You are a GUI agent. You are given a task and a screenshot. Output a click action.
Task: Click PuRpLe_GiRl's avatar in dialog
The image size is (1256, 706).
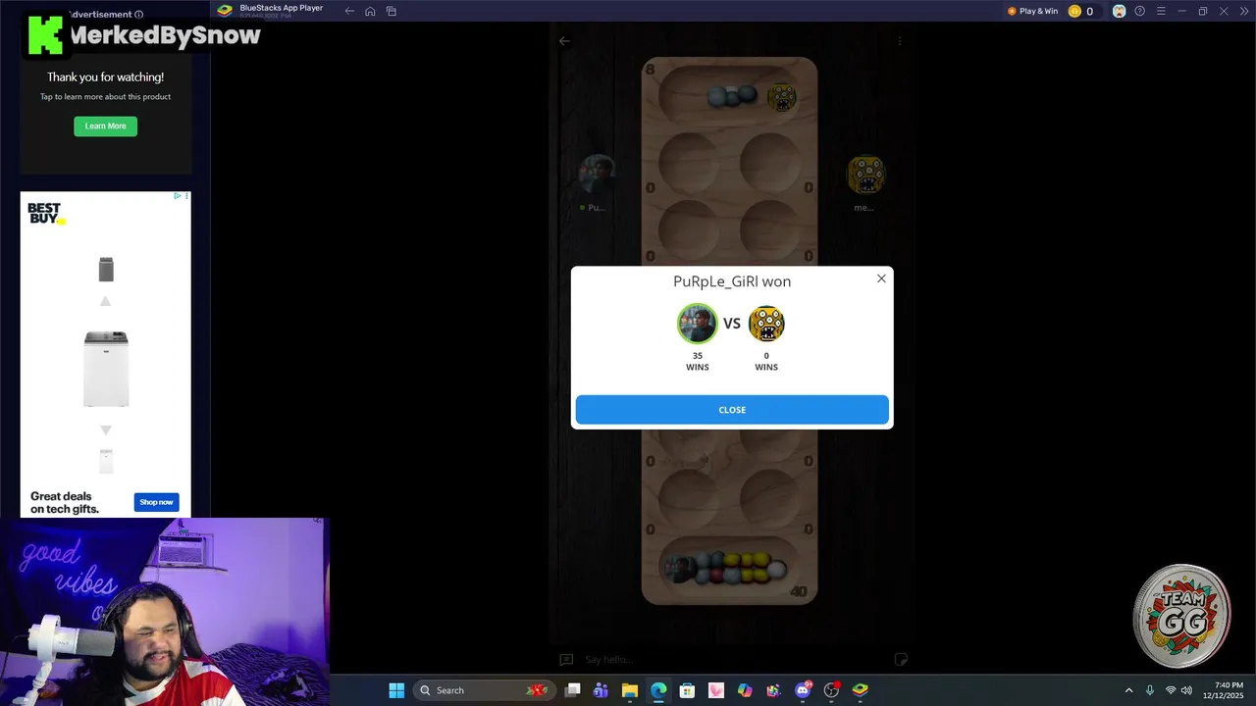tap(698, 324)
